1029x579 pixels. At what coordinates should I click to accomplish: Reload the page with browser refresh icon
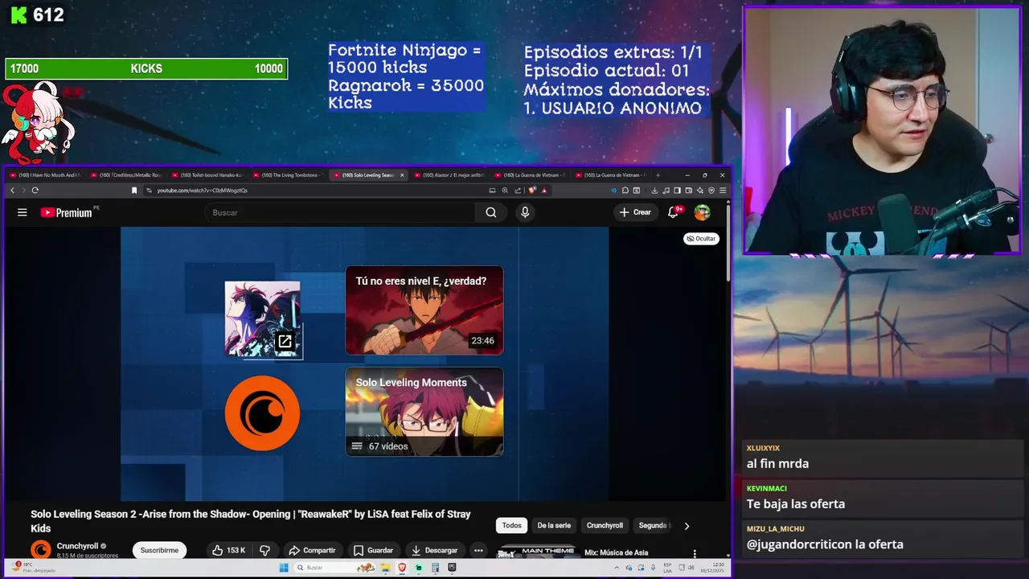pyautogui.click(x=35, y=191)
